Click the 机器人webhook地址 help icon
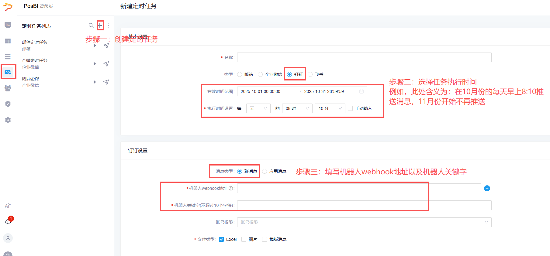 231,188
